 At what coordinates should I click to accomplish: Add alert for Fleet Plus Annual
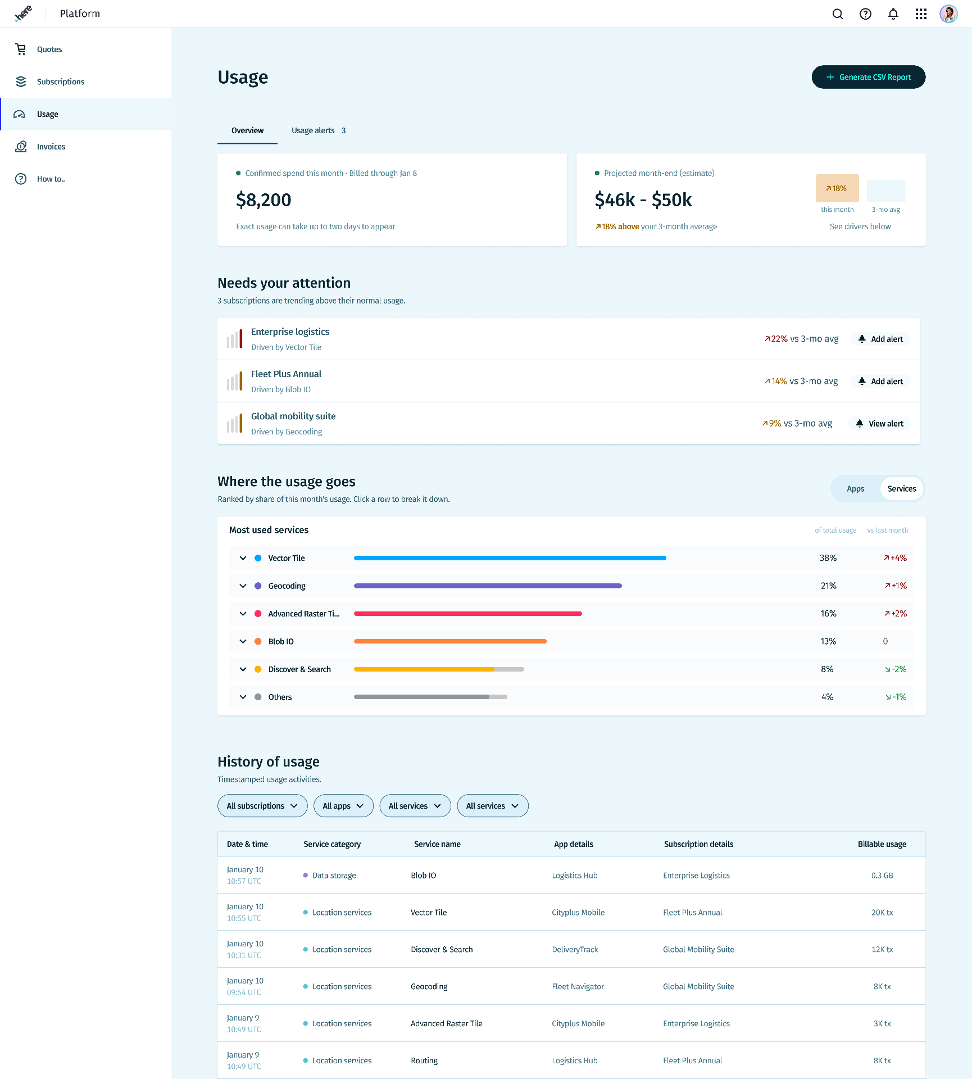pyautogui.click(x=880, y=381)
